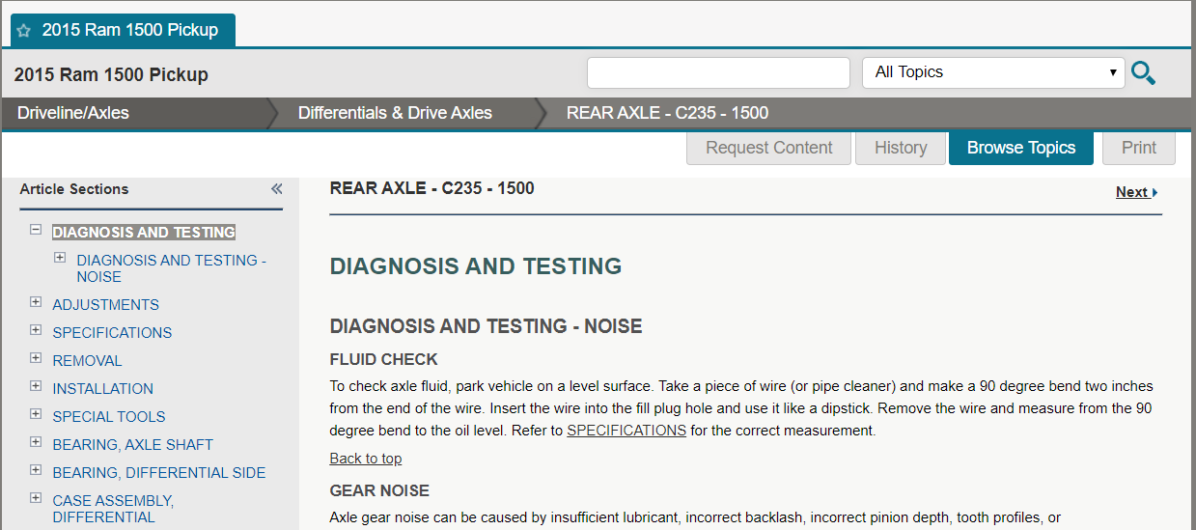The width and height of the screenshot is (1196, 530).
Task: Collapse the Article Sections panel with double chevron
Action: point(277,189)
